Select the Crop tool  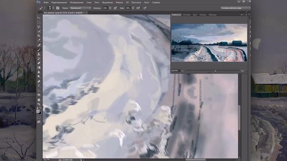(39, 36)
